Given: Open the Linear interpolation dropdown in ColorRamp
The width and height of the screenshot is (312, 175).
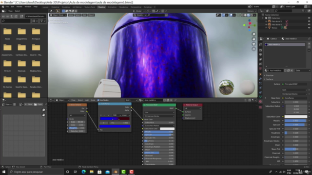Looking at the screenshot, I should pos(126,115).
